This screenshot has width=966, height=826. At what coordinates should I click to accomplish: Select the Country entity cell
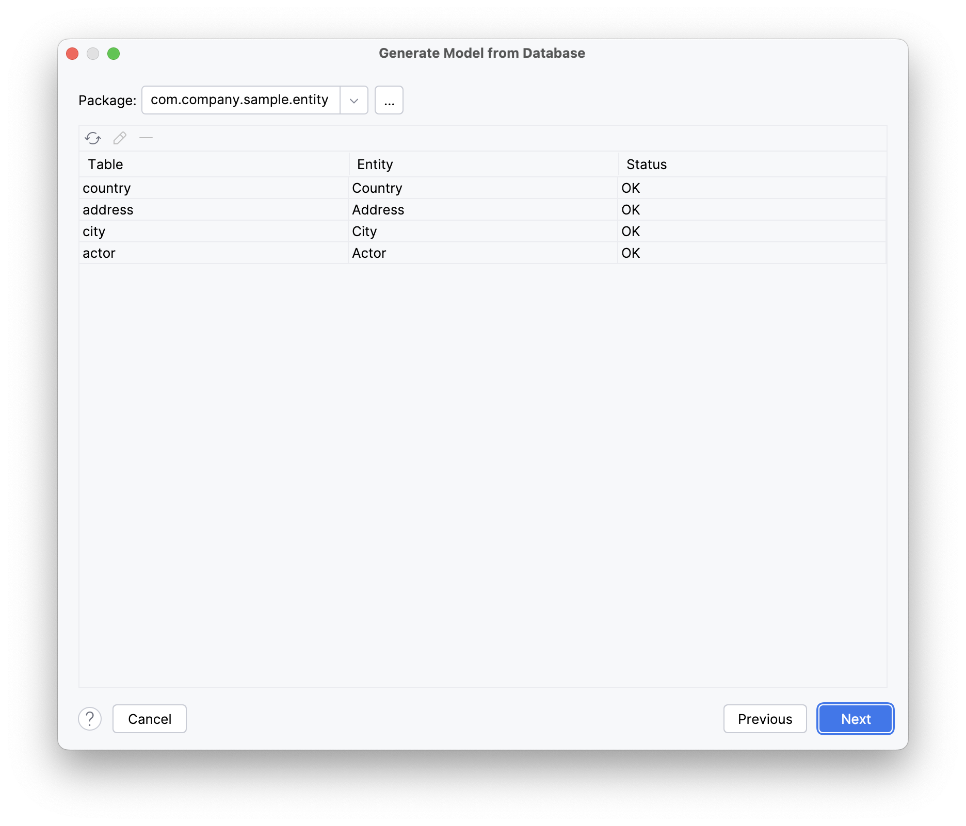(377, 188)
